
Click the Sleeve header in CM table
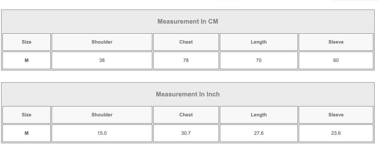click(336, 42)
